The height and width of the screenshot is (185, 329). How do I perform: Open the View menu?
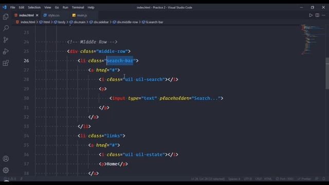[48, 7]
